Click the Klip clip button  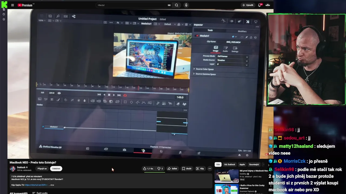click(200, 169)
